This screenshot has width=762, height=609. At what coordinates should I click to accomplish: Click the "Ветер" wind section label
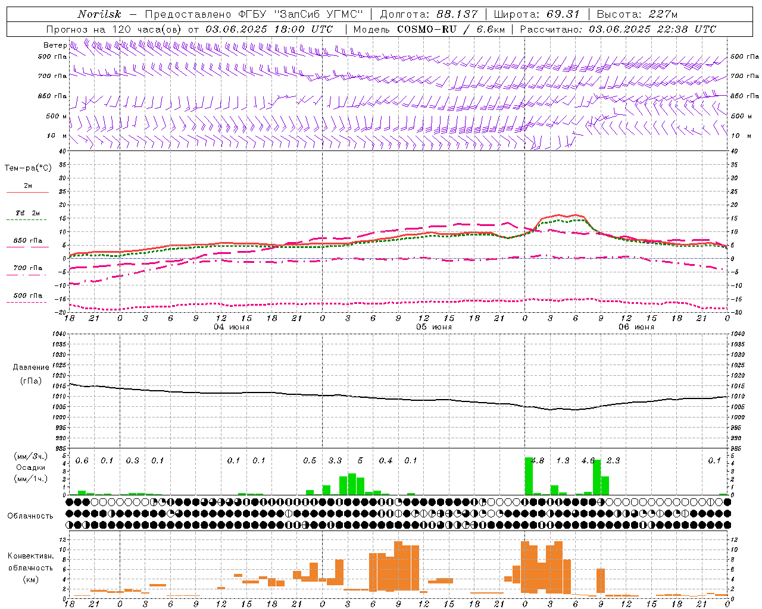[55, 45]
